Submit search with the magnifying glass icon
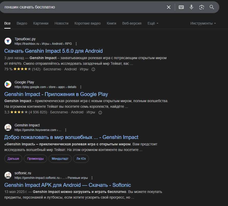This screenshot has width=228, height=206. 212,7
